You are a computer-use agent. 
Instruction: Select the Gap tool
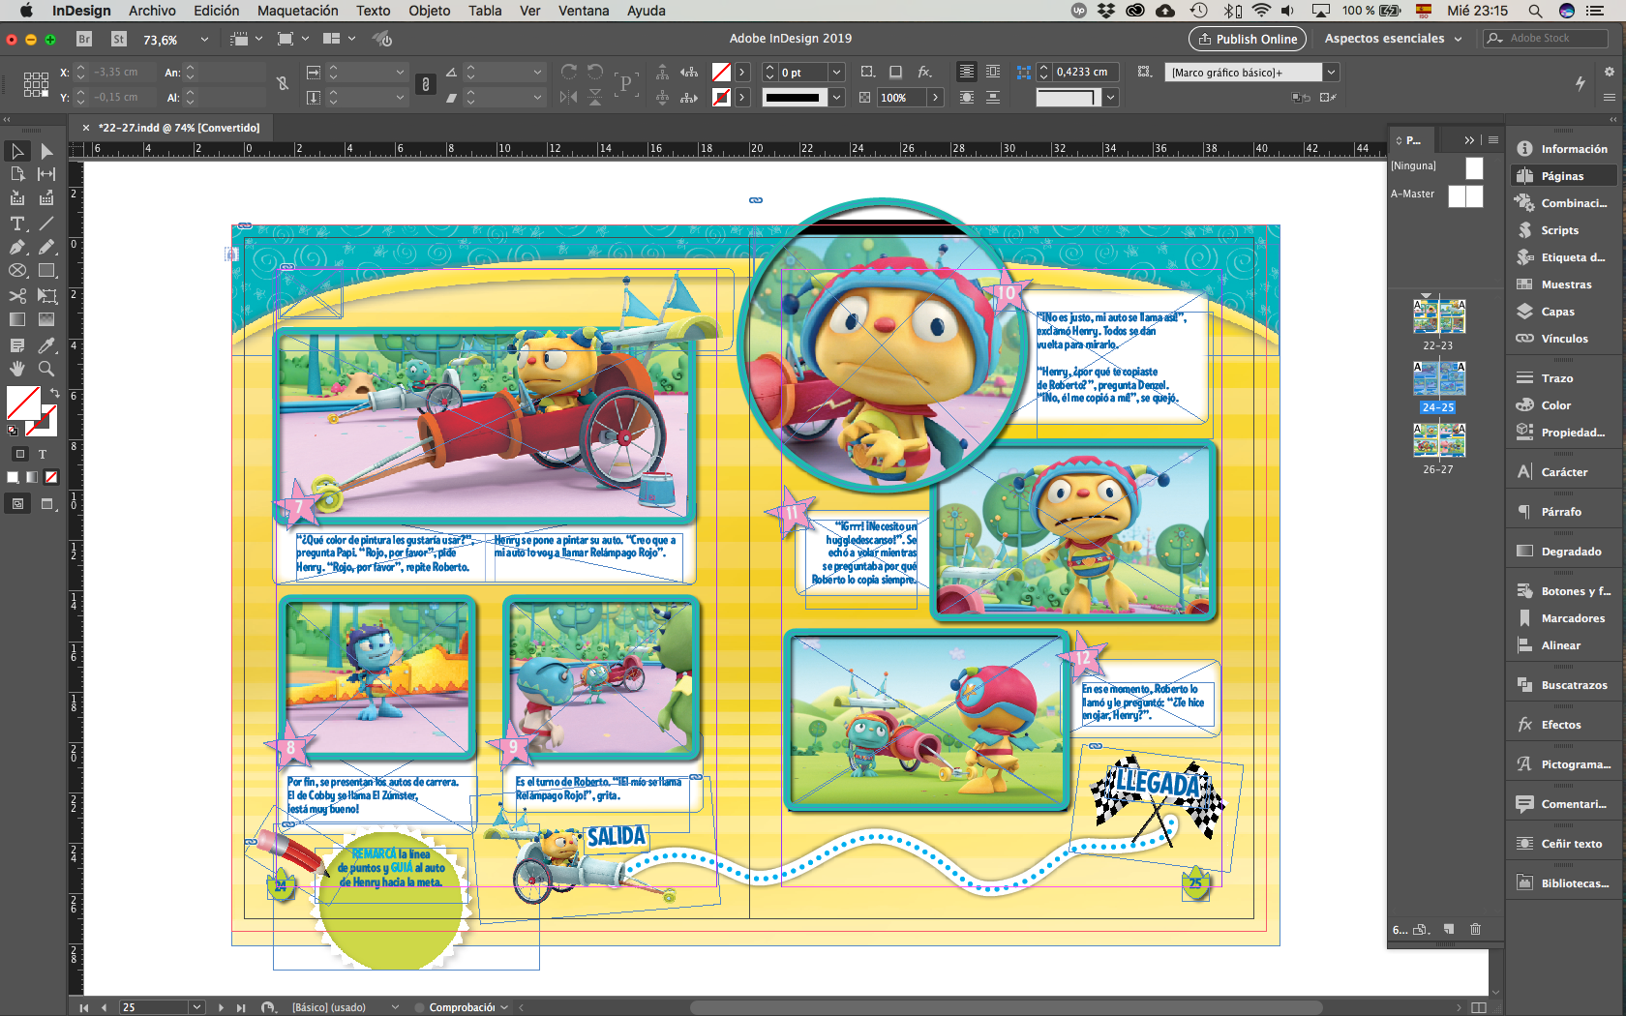coord(46,174)
